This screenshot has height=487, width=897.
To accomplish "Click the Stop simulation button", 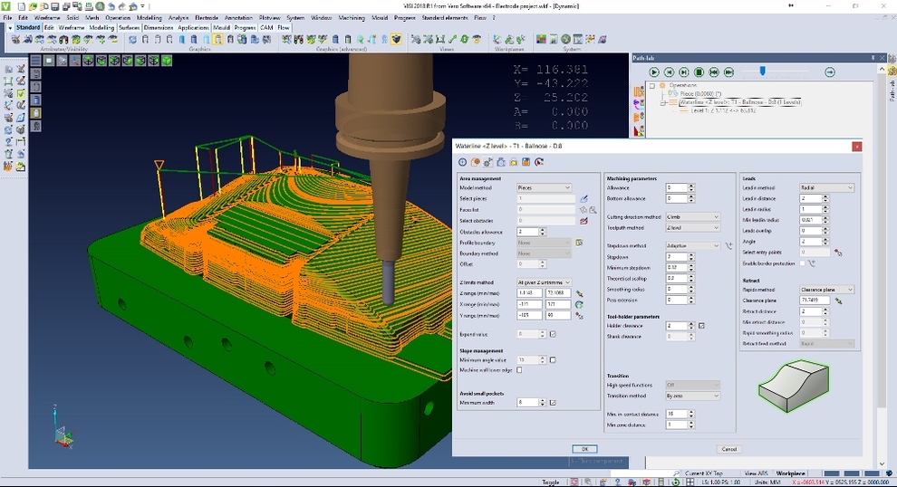I will point(699,72).
